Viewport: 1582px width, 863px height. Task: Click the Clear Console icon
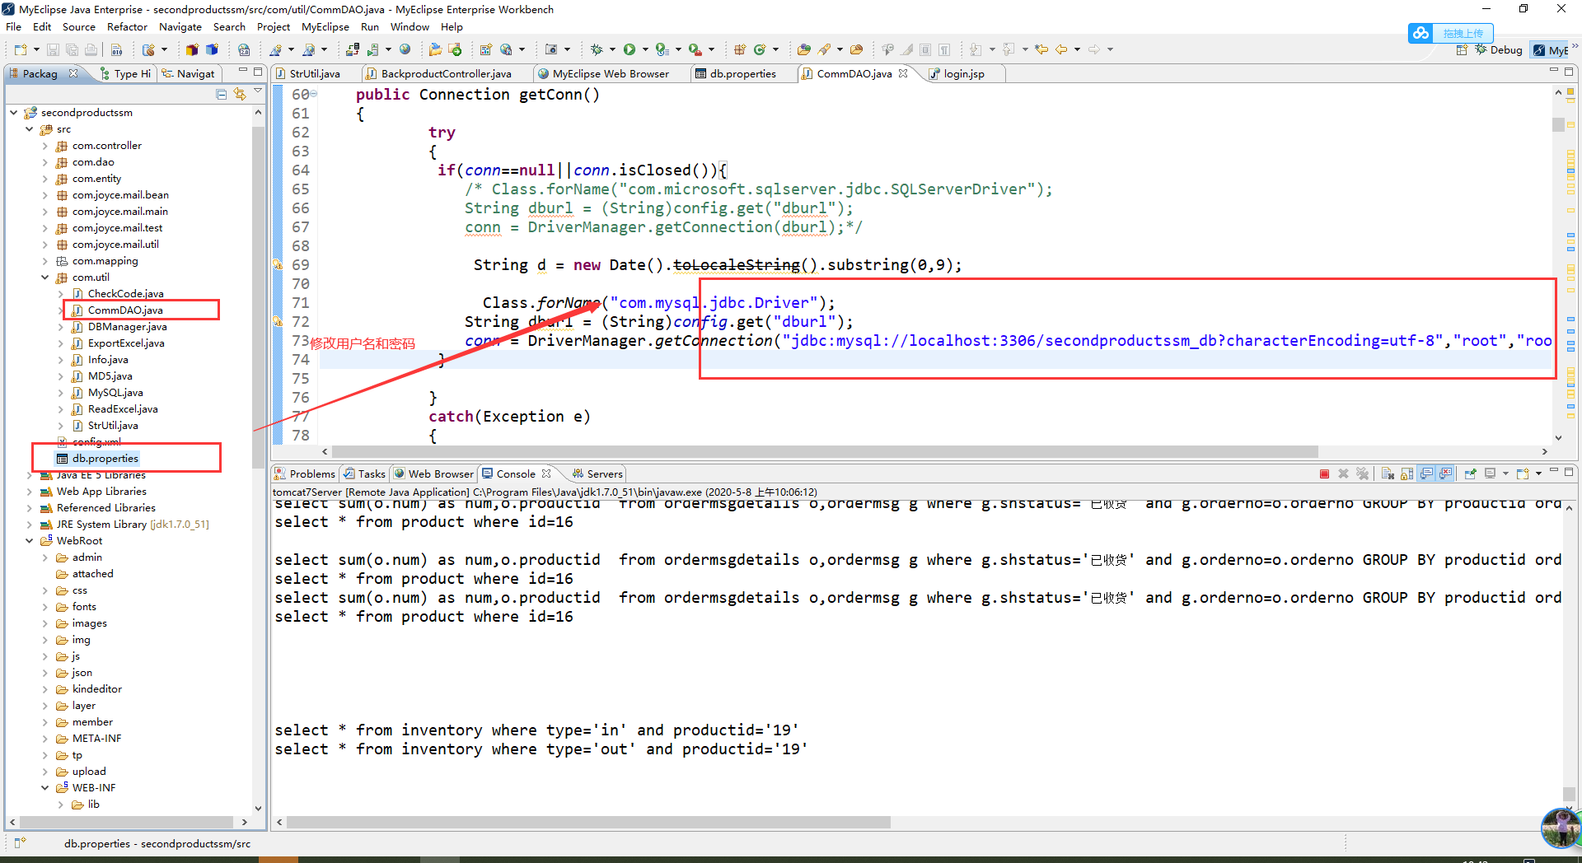click(1388, 473)
